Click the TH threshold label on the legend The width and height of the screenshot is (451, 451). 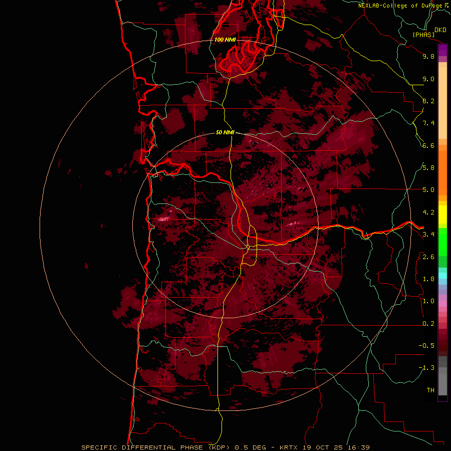click(x=430, y=390)
